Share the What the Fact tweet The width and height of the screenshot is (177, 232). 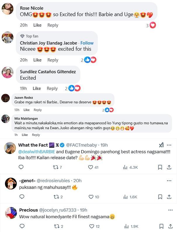169,167
